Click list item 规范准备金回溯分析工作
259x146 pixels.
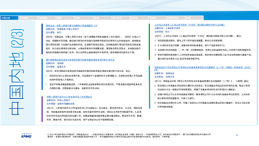pos(202,105)
